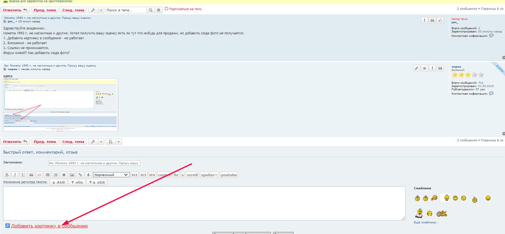Image resolution: width=505 pixels, height=234 pixels.
Task: Go to bottom 'Пред. тема' button
Action: 45,142
